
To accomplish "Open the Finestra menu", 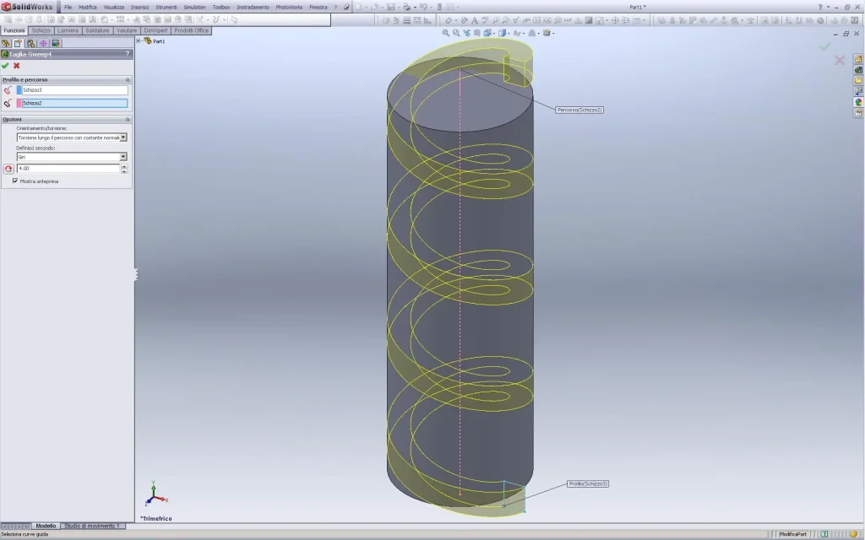I will pos(318,7).
